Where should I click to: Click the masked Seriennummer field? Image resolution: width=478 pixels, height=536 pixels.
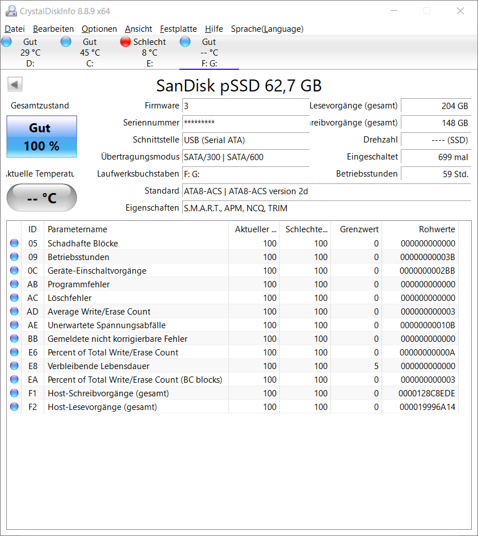click(246, 123)
